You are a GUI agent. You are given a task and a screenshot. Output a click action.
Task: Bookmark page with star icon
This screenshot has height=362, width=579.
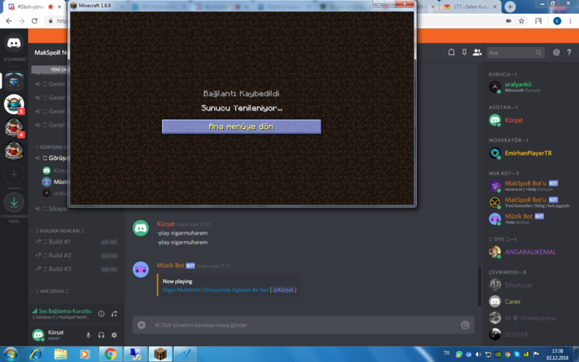pos(522,21)
